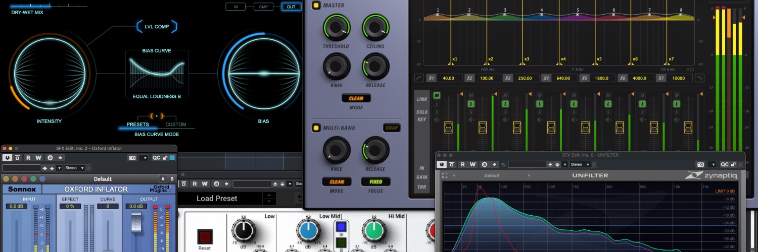Image resolution: width=758 pixels, height=252 pixels.
Task: Click high-cut slope icon beside X7 field
Action: [x=699, y=78]
